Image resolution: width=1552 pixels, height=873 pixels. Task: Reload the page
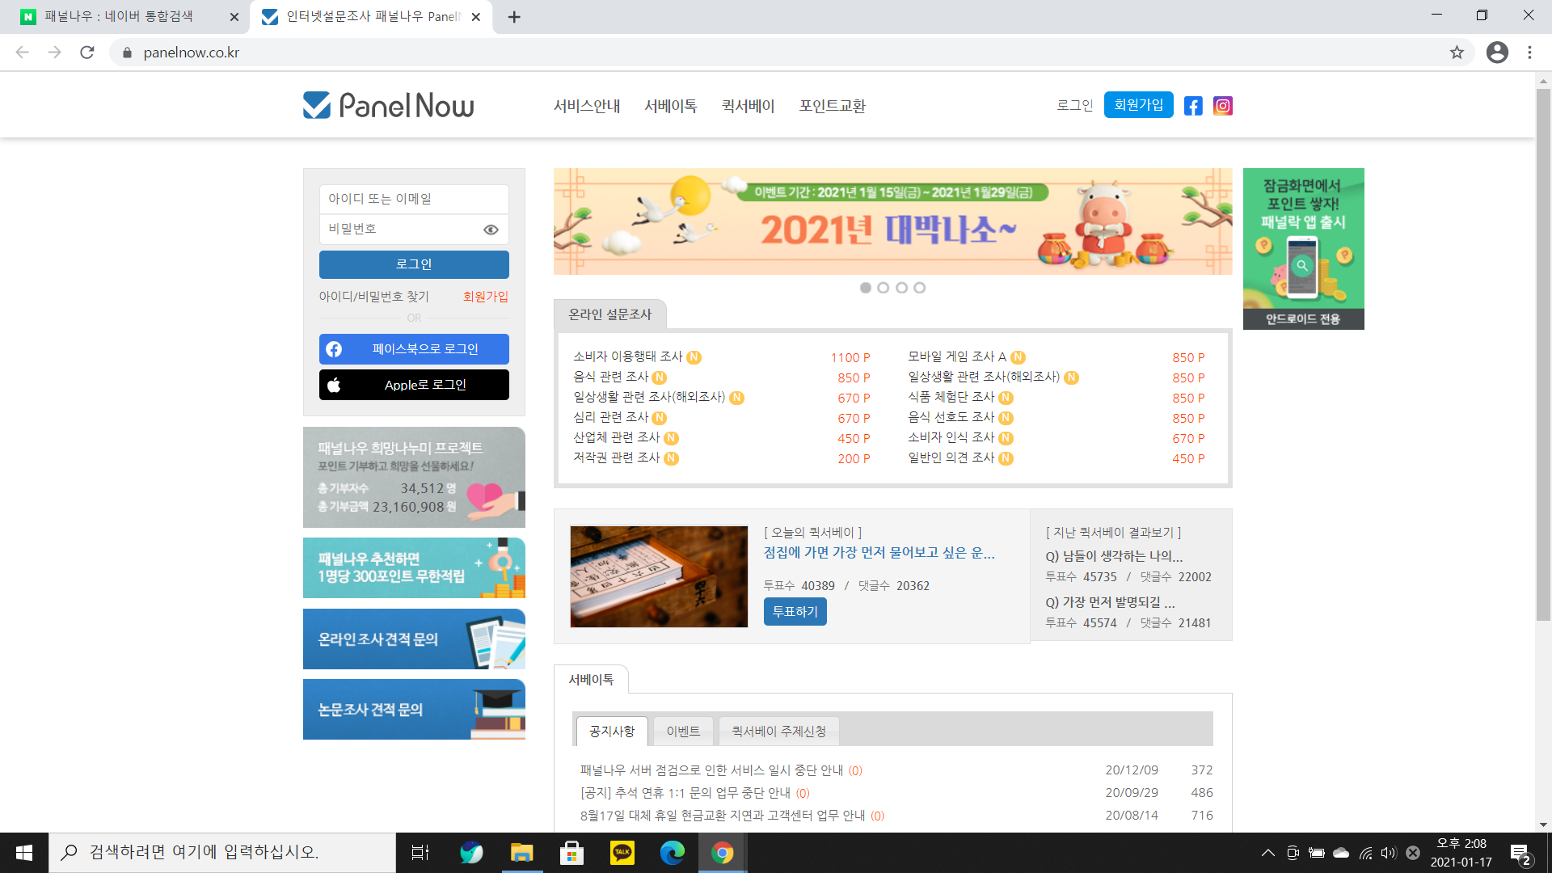(x=87, y=53)
